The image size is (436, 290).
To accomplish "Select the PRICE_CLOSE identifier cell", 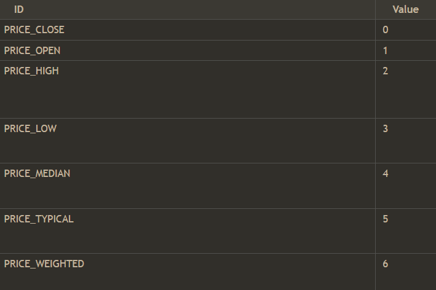I will pos(34,29).
